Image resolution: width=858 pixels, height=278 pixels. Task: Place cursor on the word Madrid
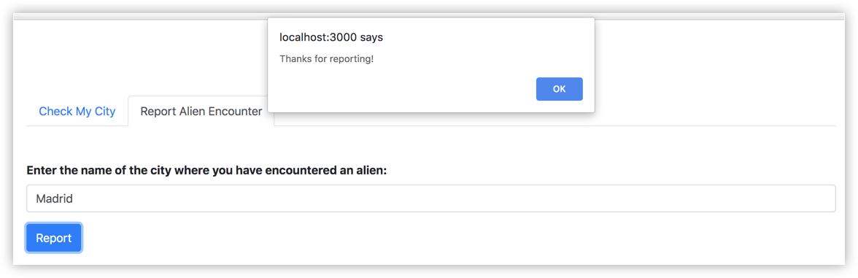(x=54, y=198)
